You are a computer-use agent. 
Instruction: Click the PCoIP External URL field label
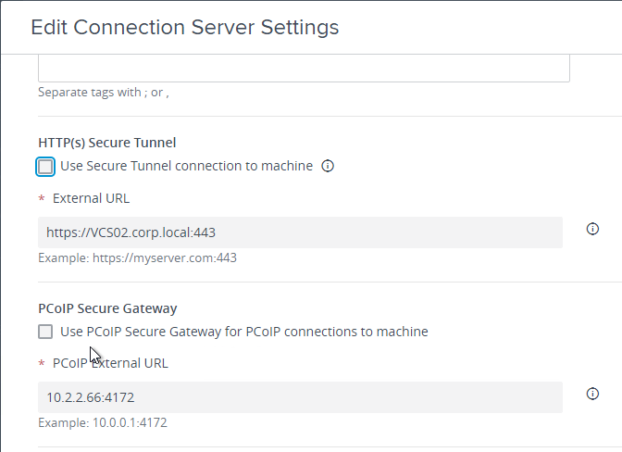coord(110,363)
